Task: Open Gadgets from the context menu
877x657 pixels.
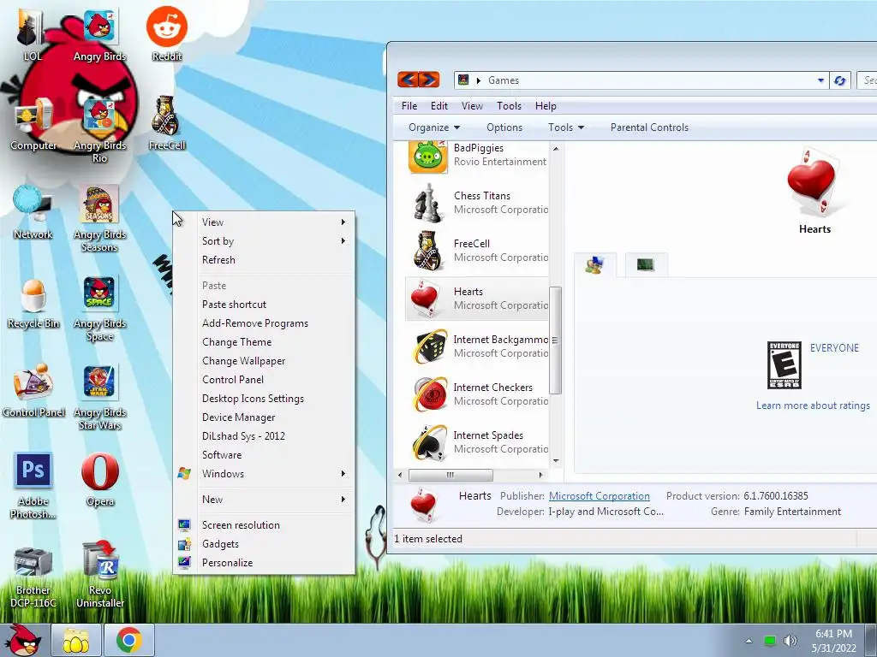Action: pyautogui.click(x=264, y=544)
